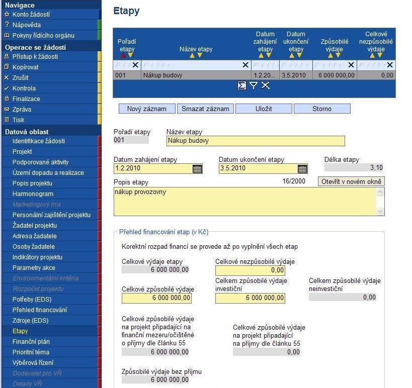The image size is (412, 388).
Task: Open Finanční plán section
Action: coord(50,342)
